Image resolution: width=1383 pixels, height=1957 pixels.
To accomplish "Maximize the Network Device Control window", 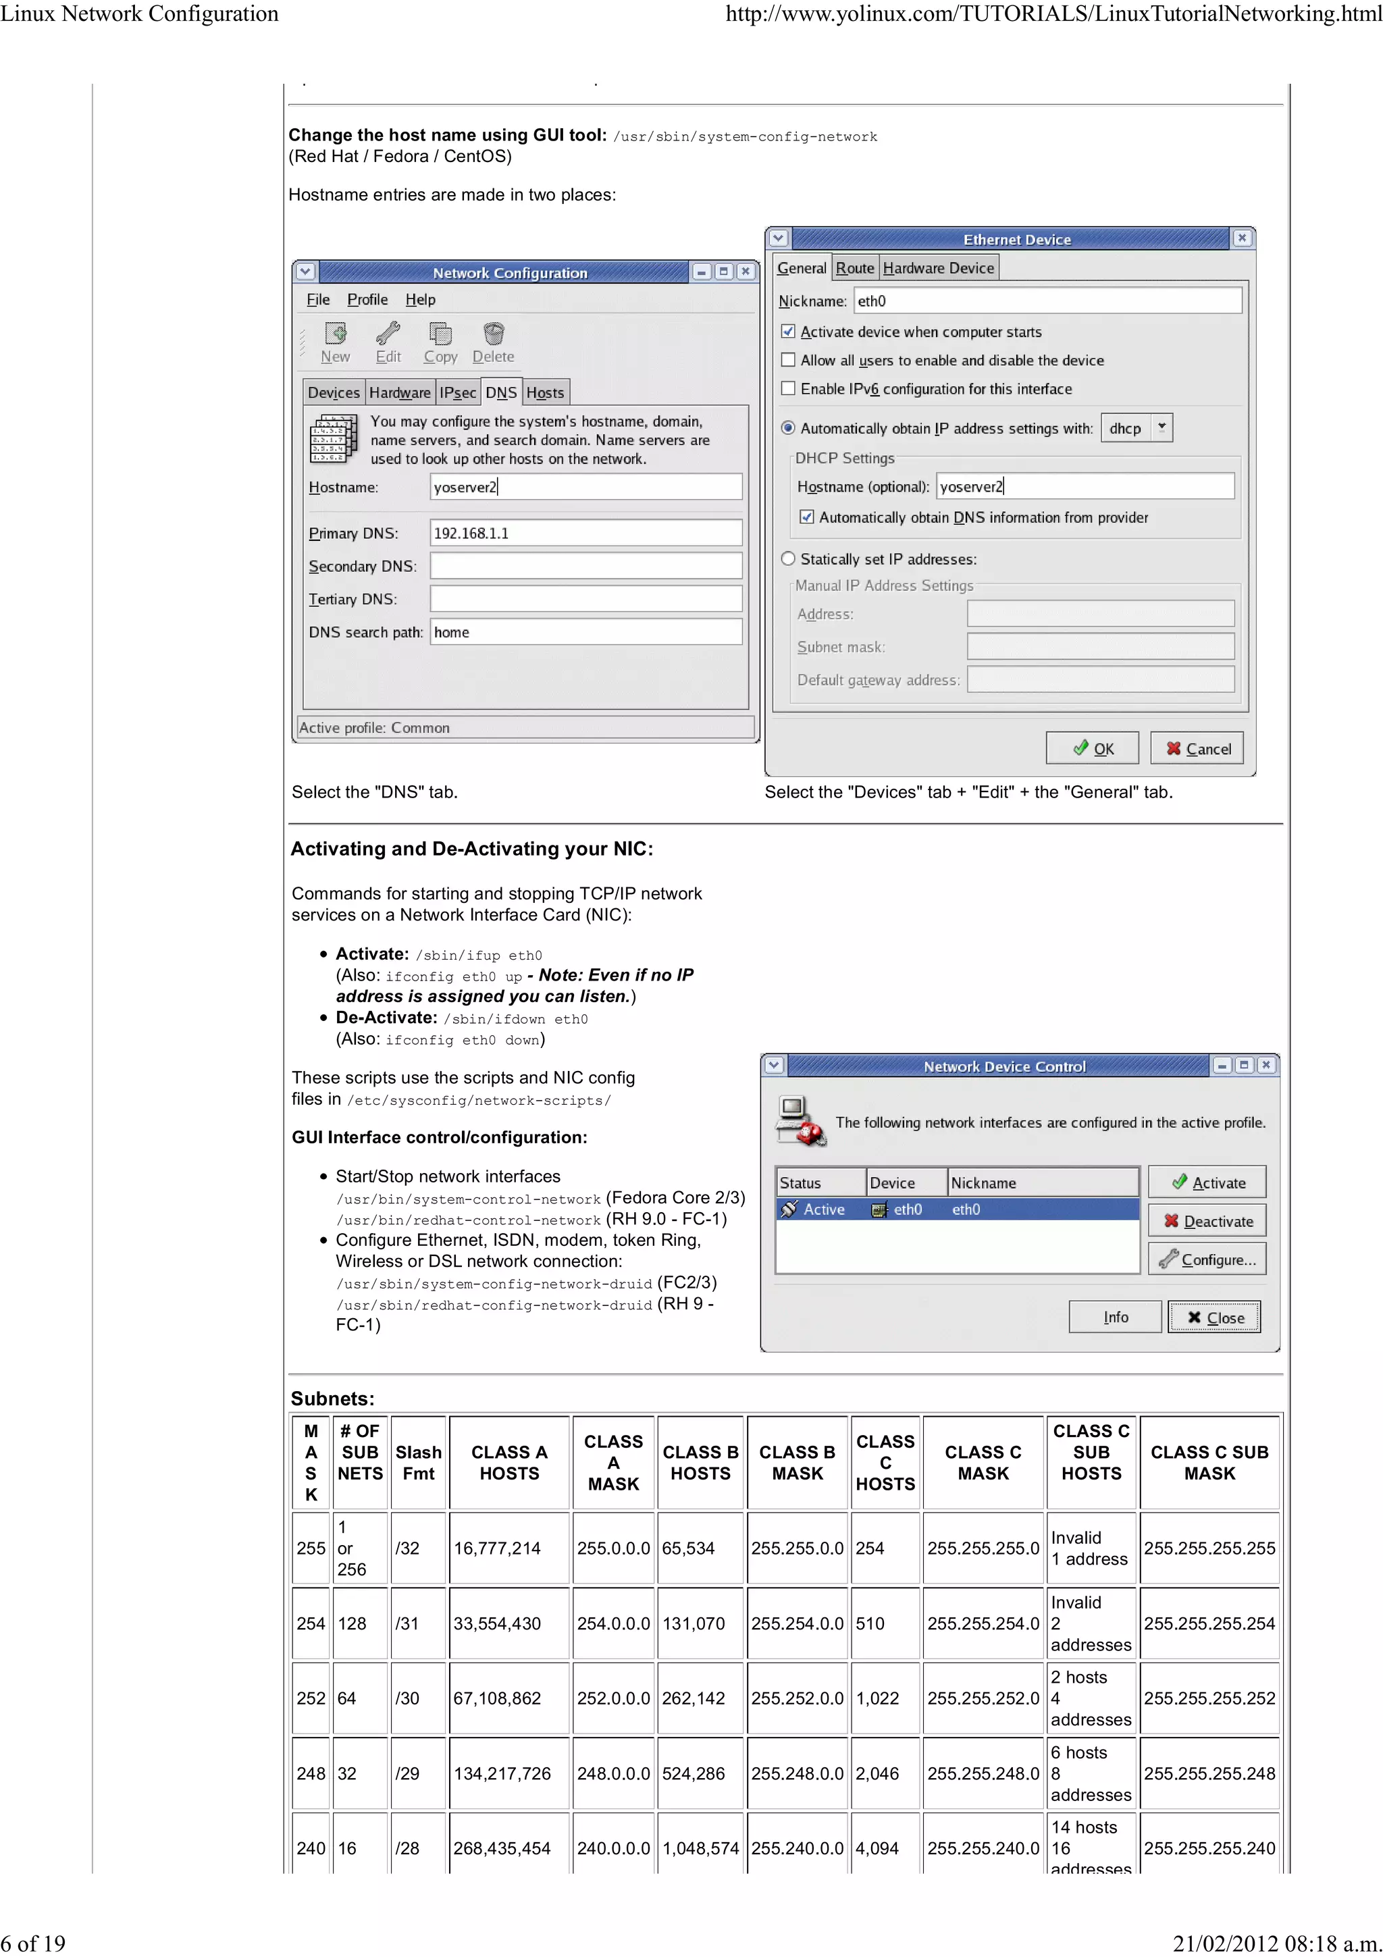I will pos(1244,1066).
